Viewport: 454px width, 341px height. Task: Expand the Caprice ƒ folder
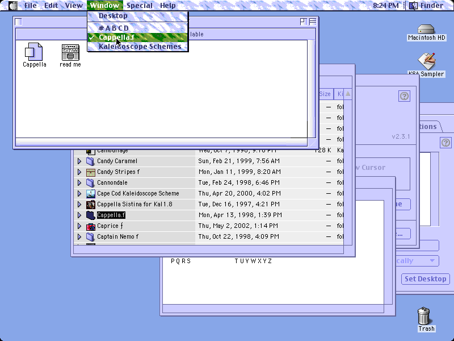tap(79, 226)
